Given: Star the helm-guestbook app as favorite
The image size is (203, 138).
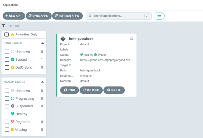Looking at the screenshot, I should [131, 38].
